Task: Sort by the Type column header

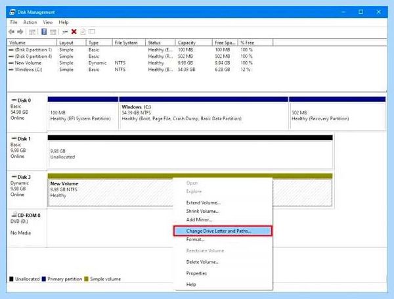Action: pos(99,43)
